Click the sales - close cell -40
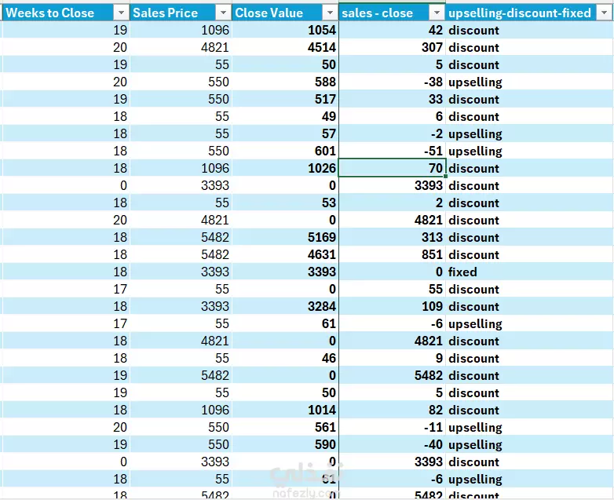Viewport: 614px width, 500px height. coord(392,444)
